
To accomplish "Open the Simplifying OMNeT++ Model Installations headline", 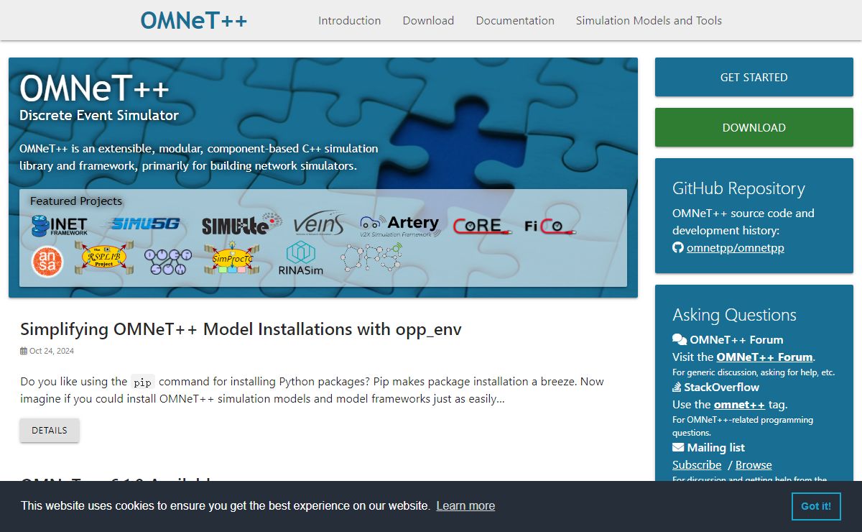I will (x=241, y=329).
